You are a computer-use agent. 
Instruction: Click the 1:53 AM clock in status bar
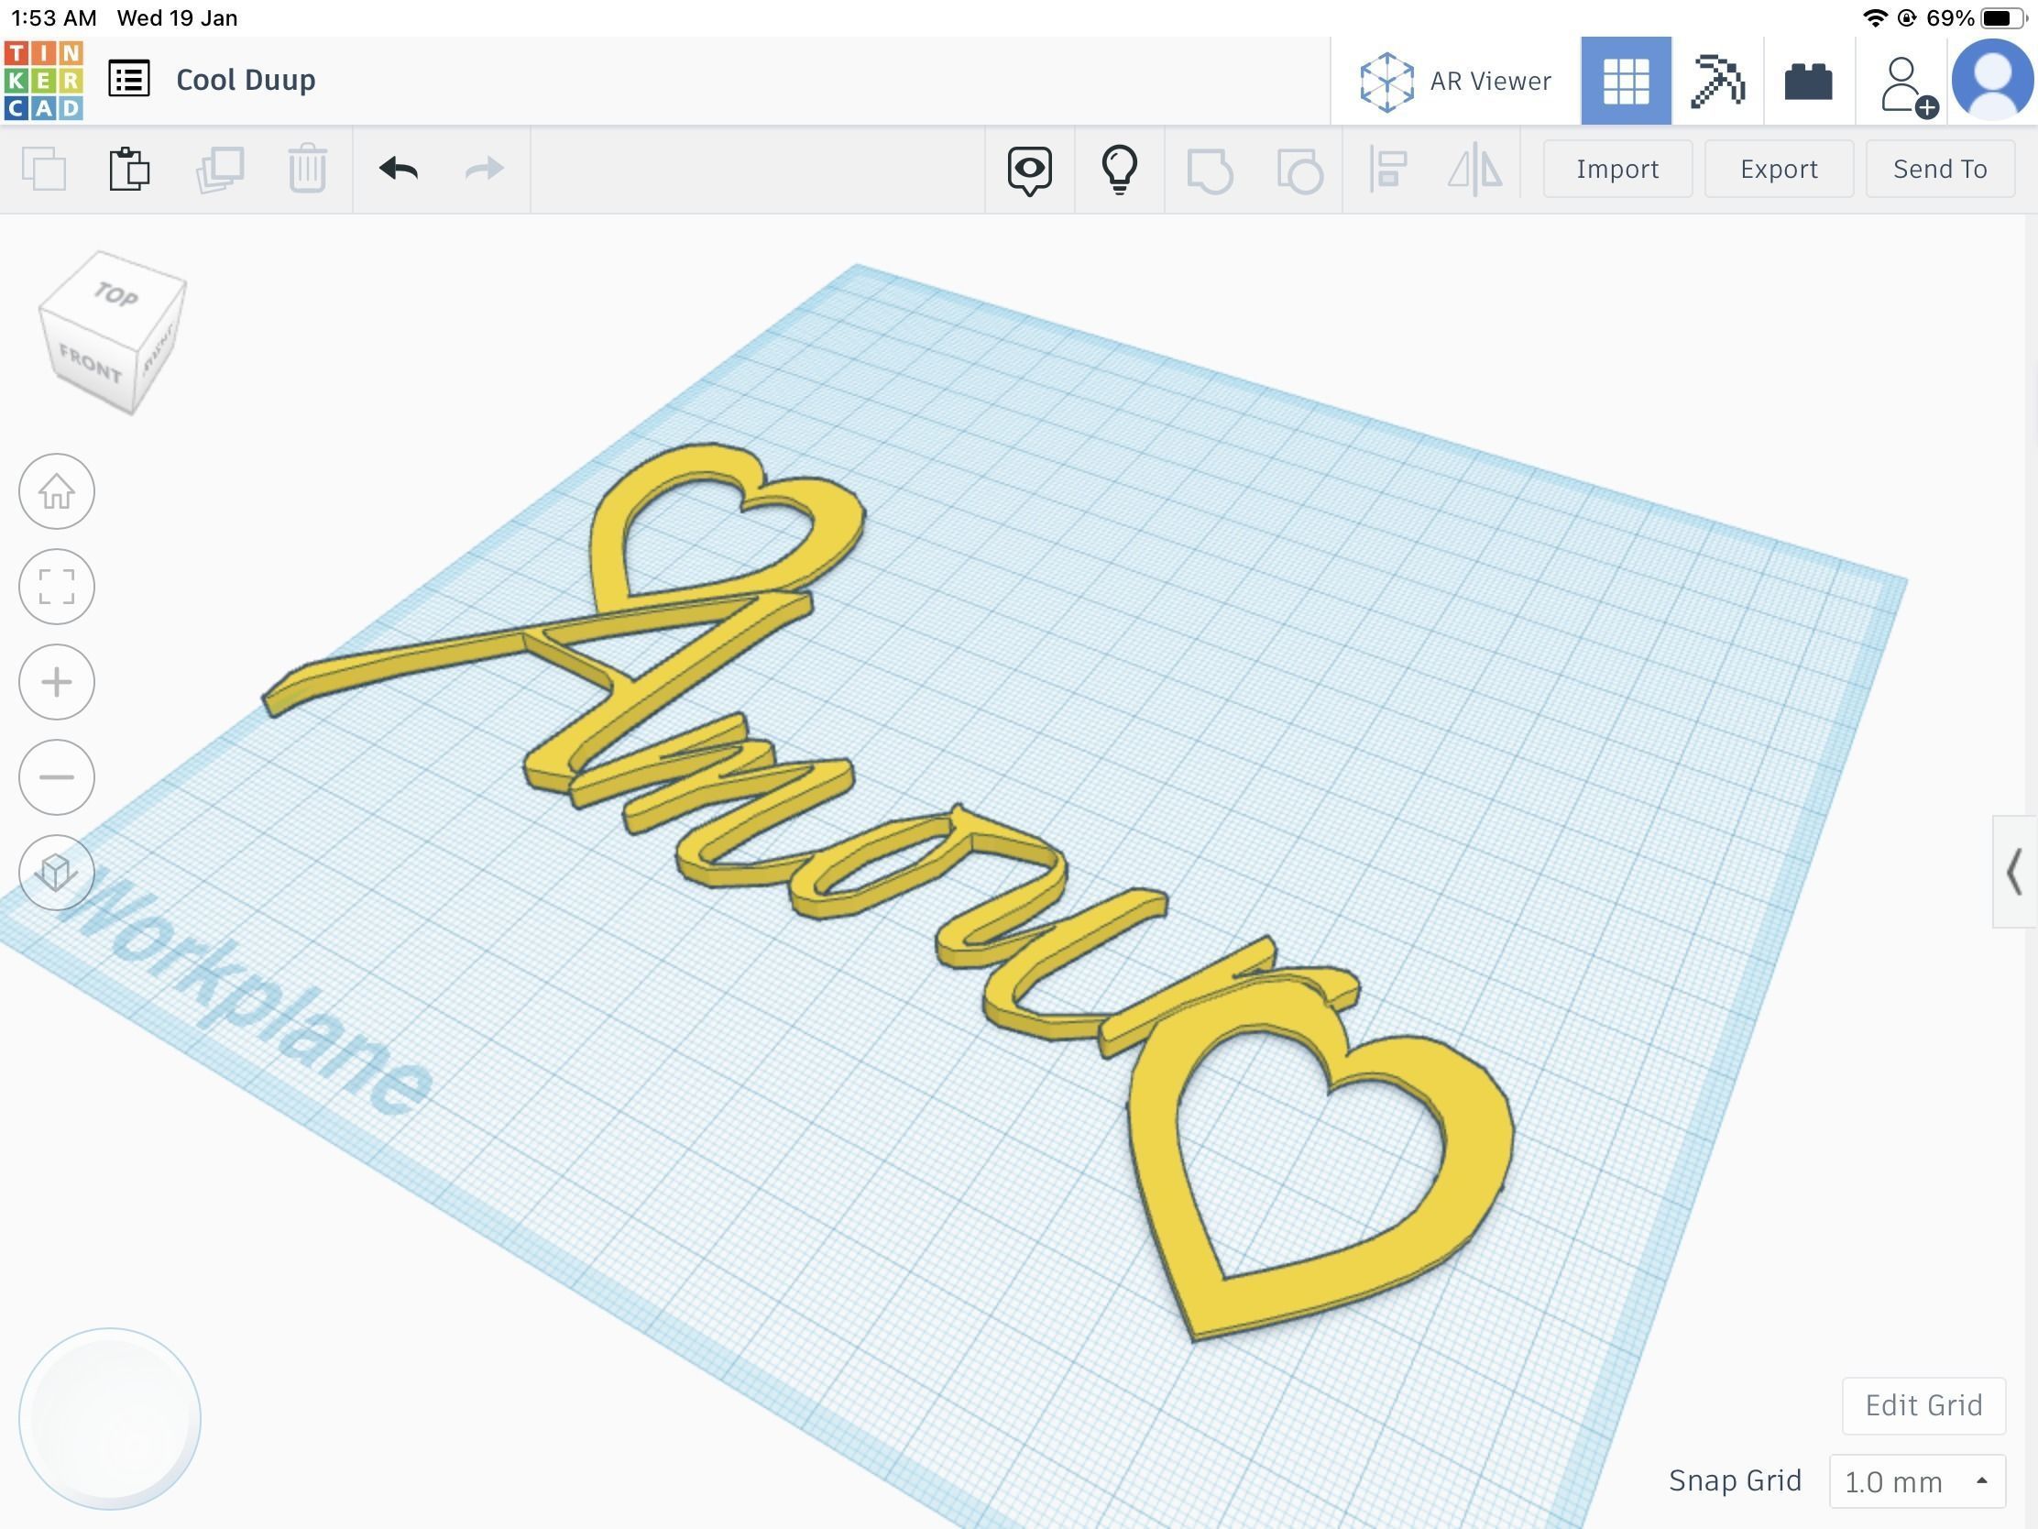pyautogui.click(x=53, y=17)
